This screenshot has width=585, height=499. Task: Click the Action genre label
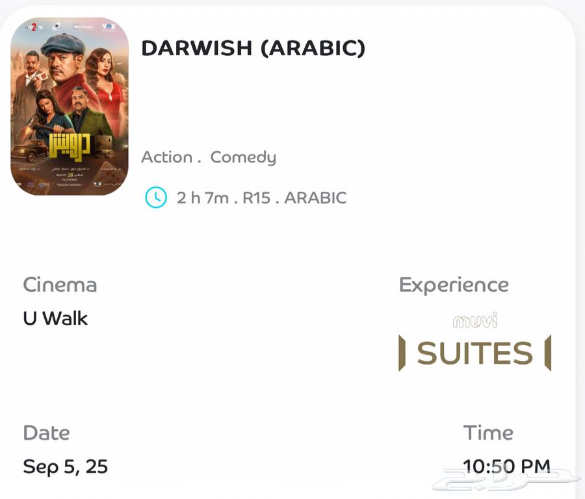pos(166,157)
